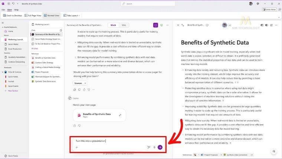Open the Synthetic Data Generation reference in list

[44, 81]
